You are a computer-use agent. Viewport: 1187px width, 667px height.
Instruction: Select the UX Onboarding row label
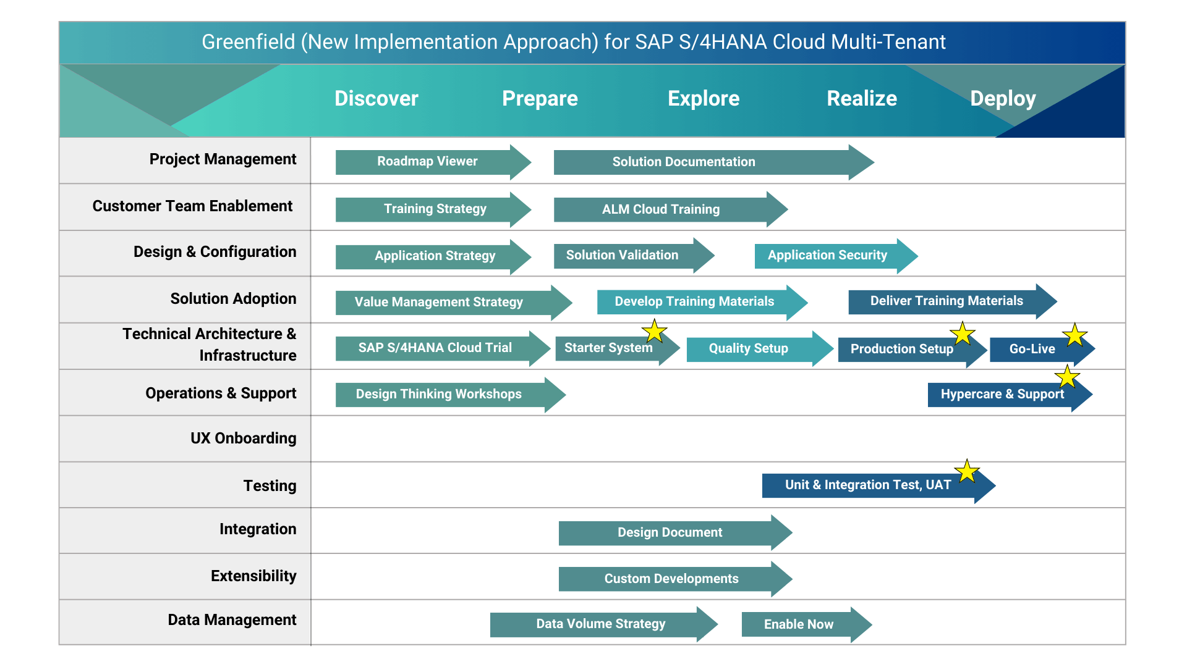tap(243, 438)
